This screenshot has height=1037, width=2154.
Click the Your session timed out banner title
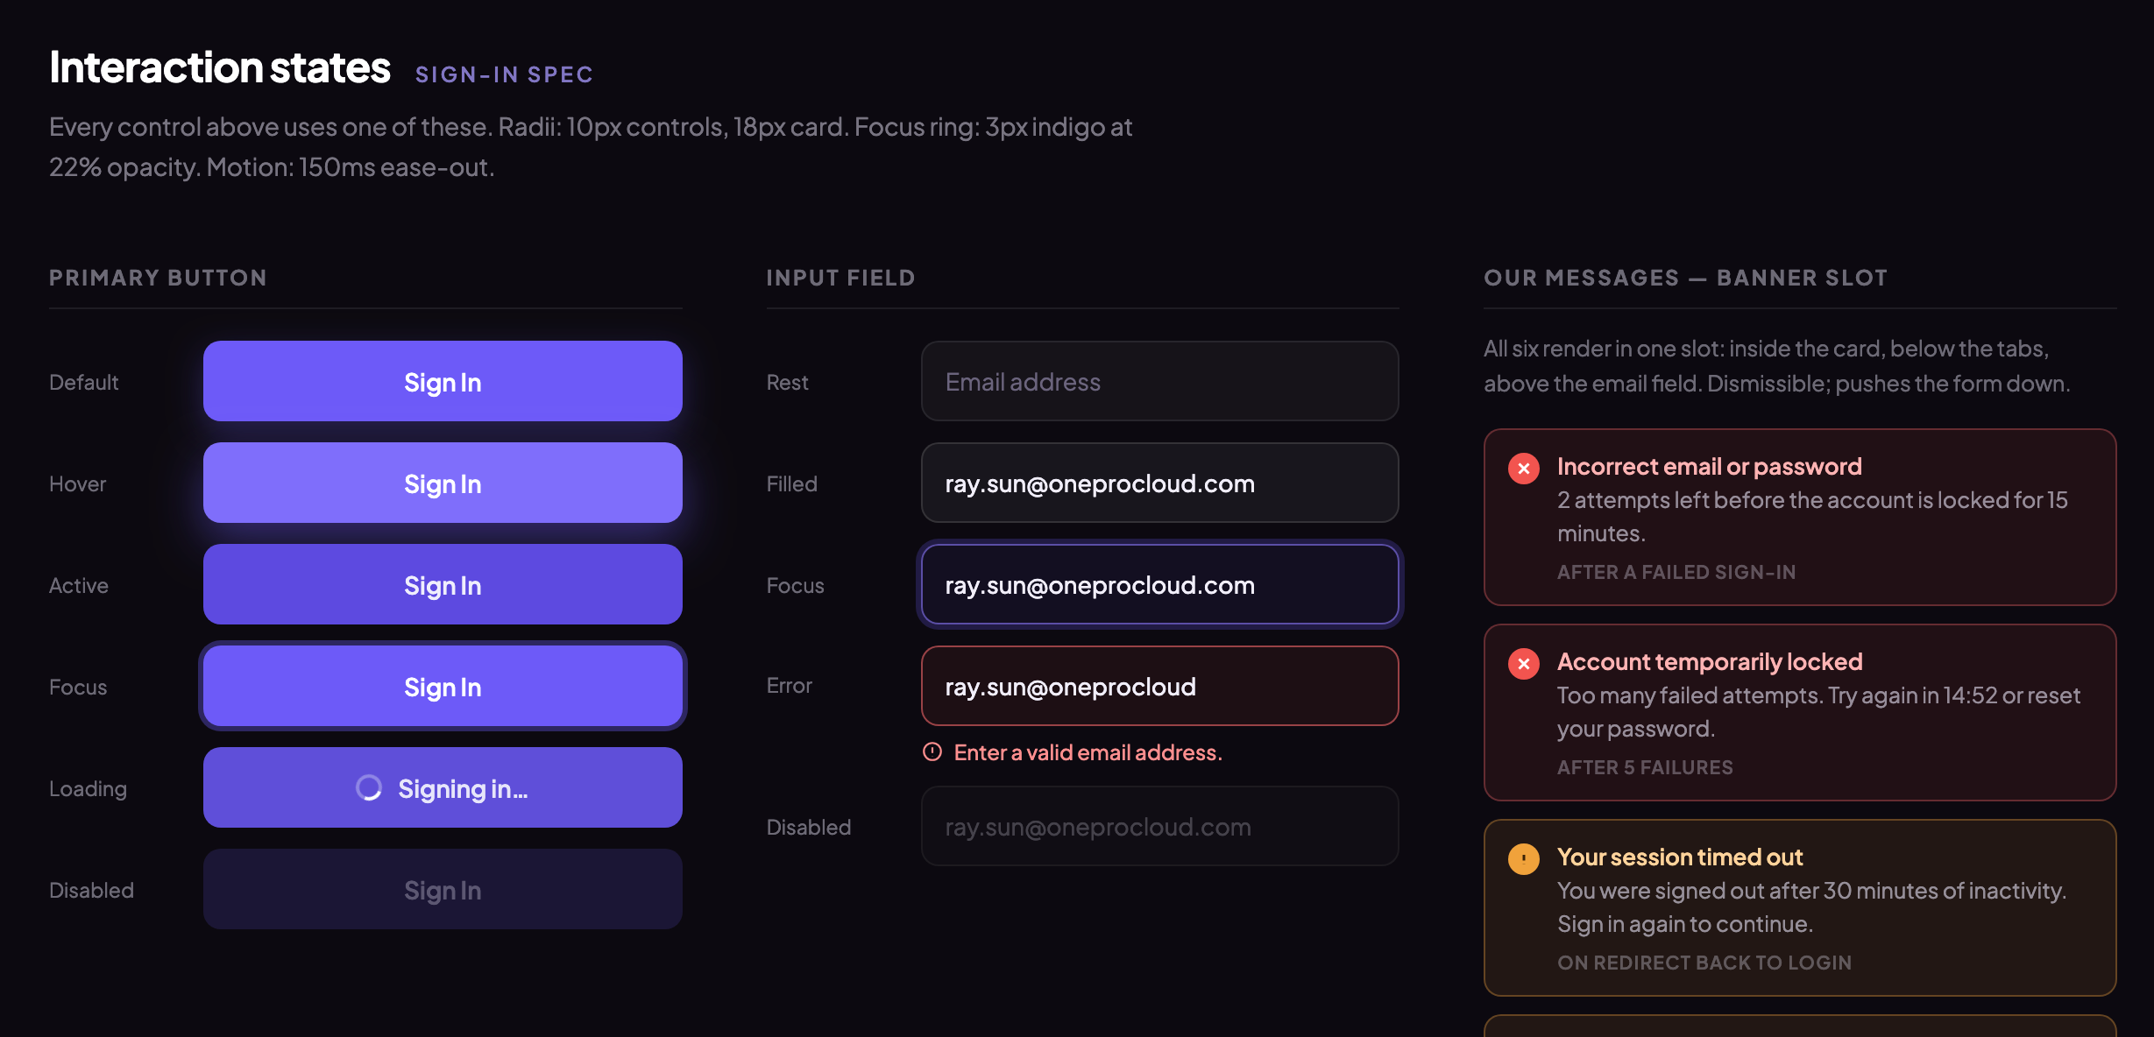click(x=1680, y=857)
